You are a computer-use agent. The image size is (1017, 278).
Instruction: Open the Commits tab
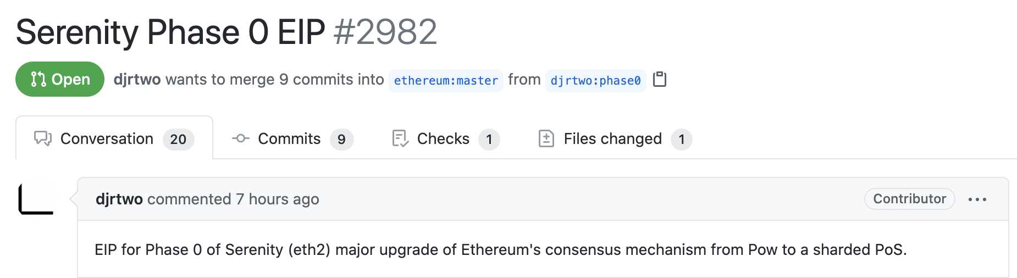[x=289, y=139]
